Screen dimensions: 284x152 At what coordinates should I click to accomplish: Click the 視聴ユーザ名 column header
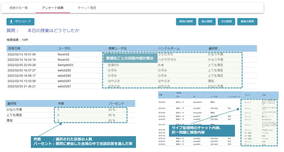pyautogui.click(x=117, y=48)
